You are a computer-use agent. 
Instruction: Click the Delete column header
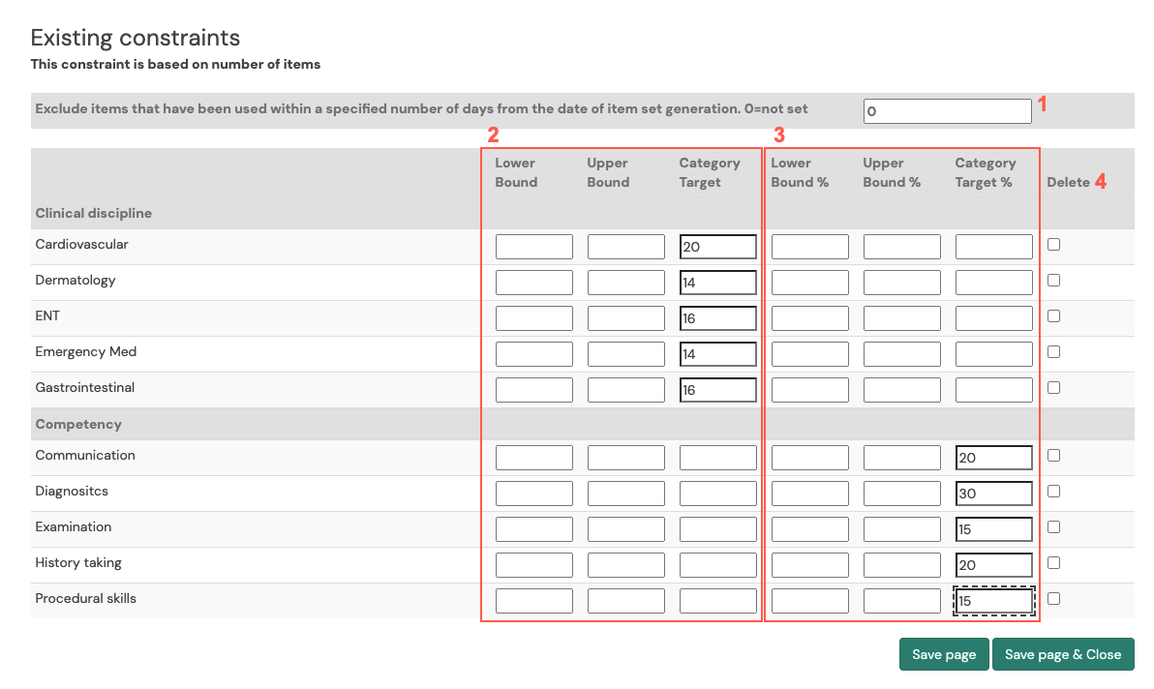(x=1068, y=182)
